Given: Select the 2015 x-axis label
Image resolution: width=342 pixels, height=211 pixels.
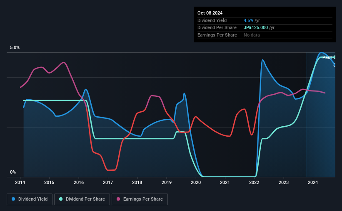Looking at the screenshot, I should point(49,182).
